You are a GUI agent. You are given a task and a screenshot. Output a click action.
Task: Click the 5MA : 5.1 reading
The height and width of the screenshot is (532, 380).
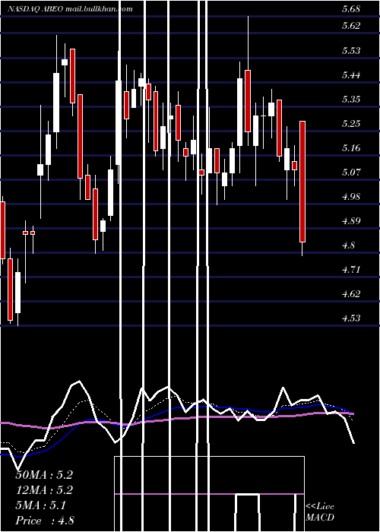pyautogui.click(x=41, y=505)
